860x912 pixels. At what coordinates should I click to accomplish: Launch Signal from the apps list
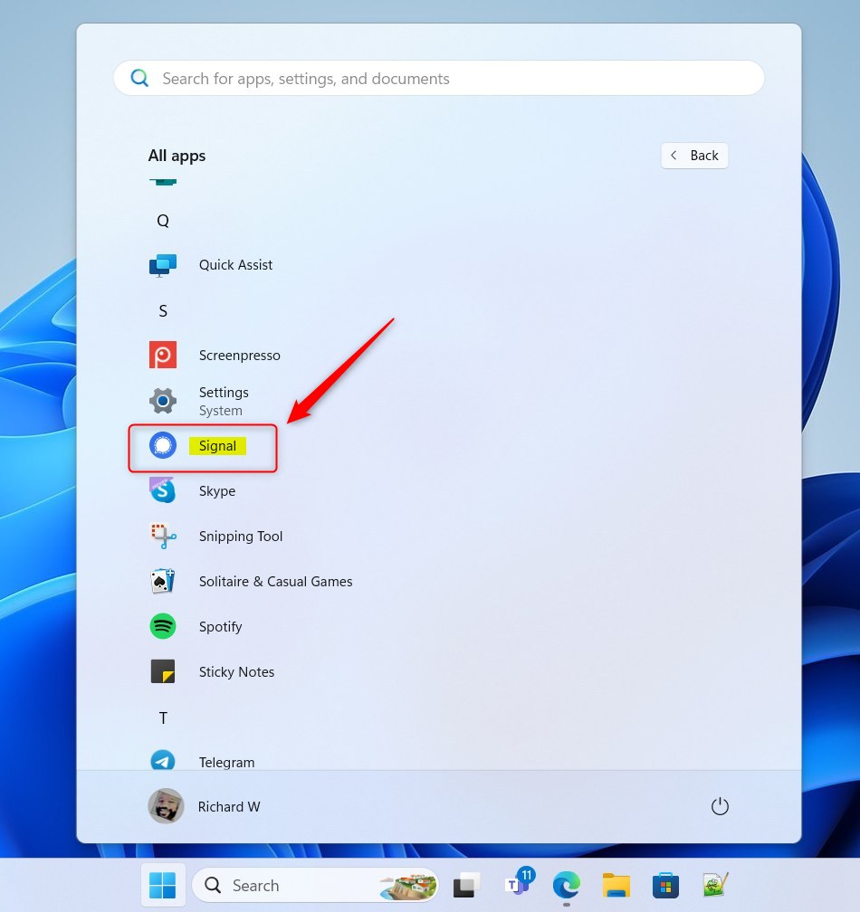[217, 445]
